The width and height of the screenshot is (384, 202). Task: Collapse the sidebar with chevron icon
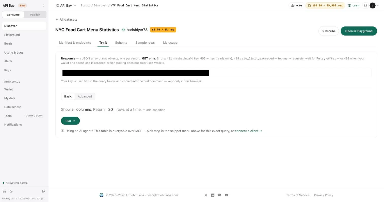(x=43, y=5)
